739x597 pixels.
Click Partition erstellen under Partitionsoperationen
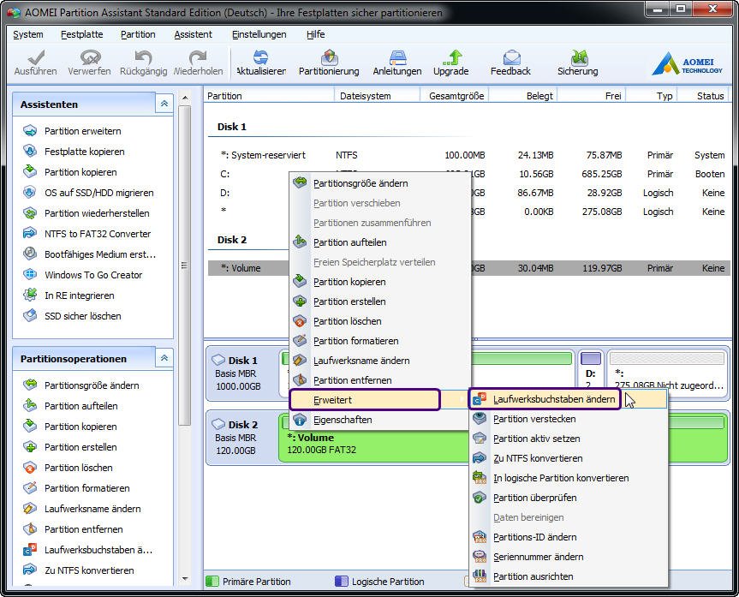[80, 447]
